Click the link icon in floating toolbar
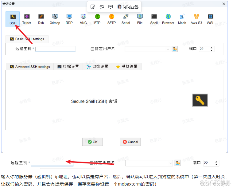Image resolution: width=233 pixels, height=188 pixels. coord(93,7)
